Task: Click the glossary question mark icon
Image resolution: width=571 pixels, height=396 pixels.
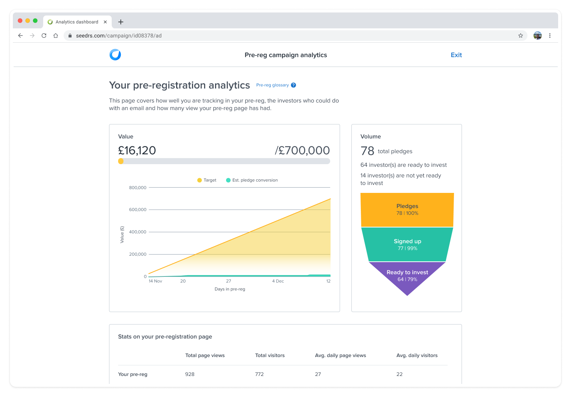Action: pos(293,85)
